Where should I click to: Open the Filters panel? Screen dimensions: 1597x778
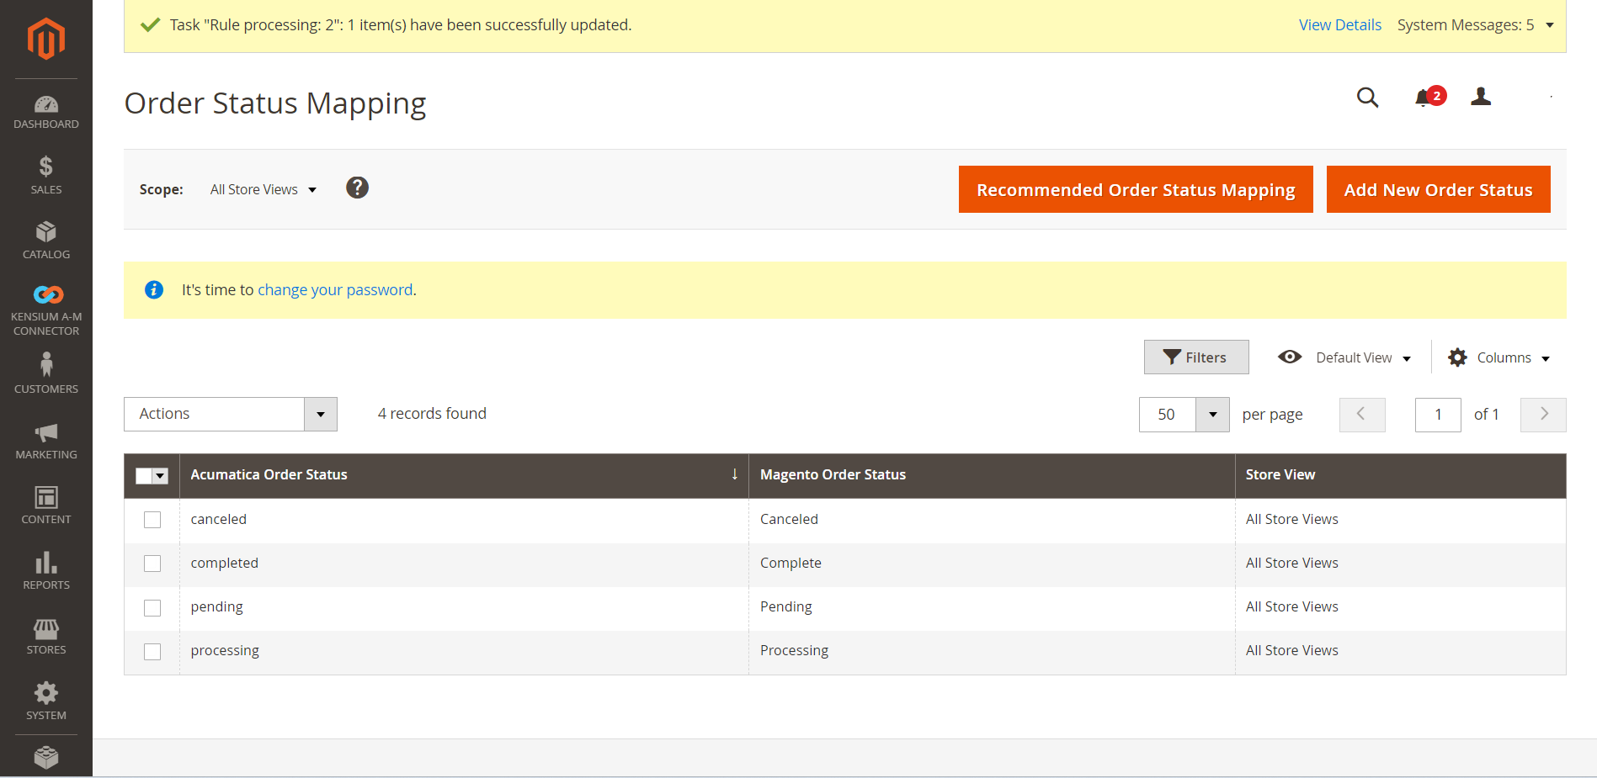(x=1196, y=357)
